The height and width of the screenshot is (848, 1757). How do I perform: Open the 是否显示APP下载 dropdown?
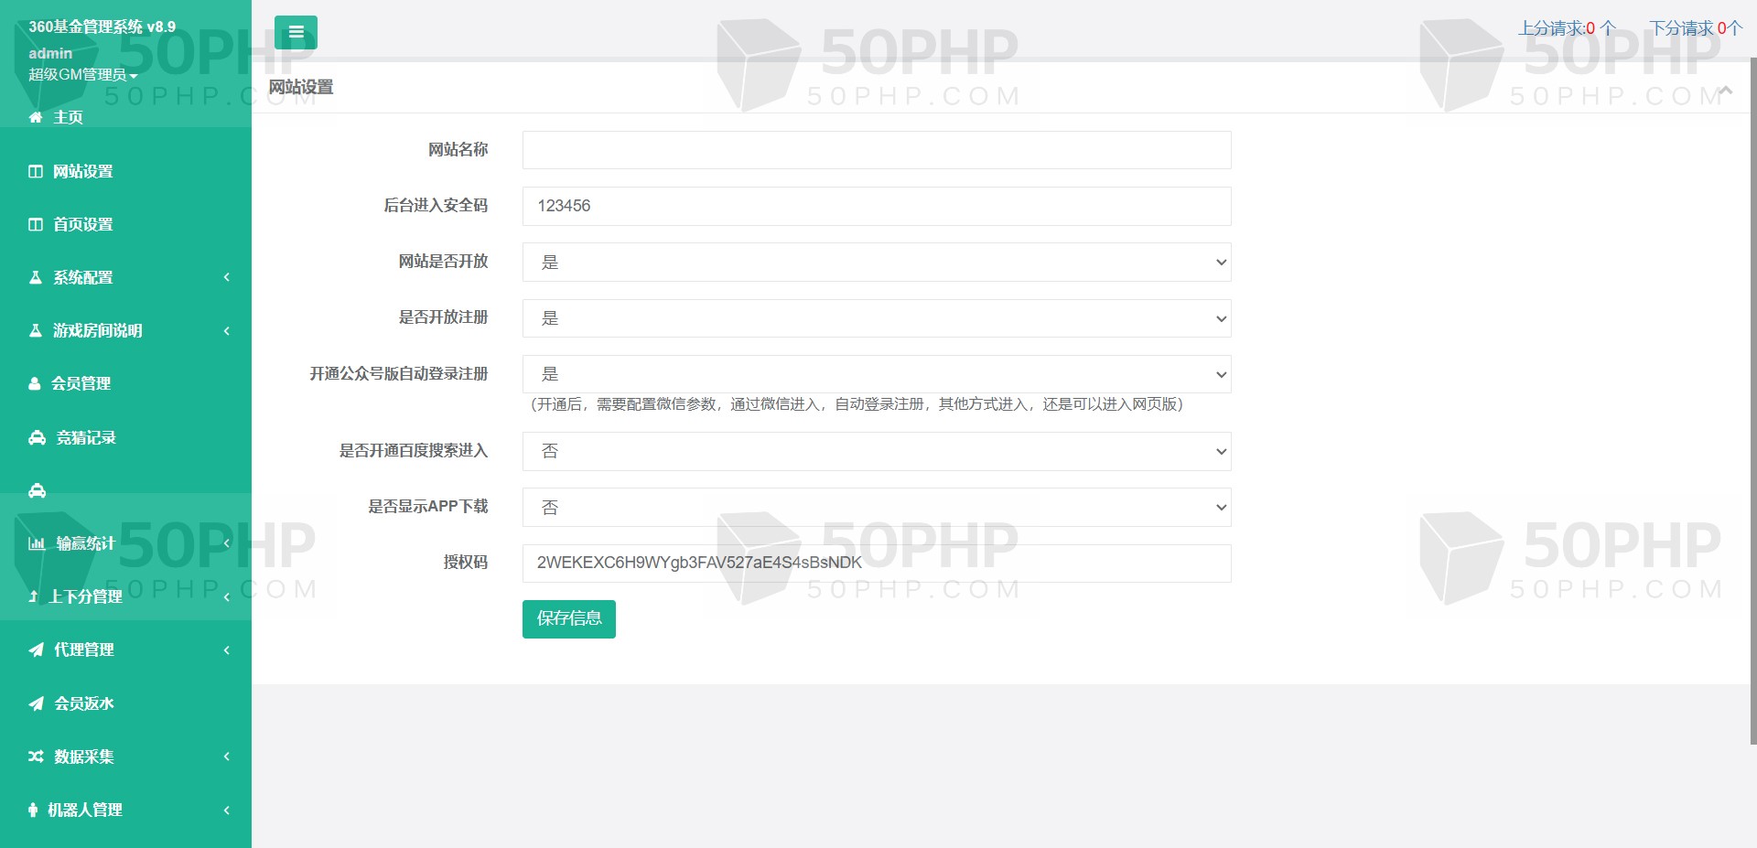[876, 508]
